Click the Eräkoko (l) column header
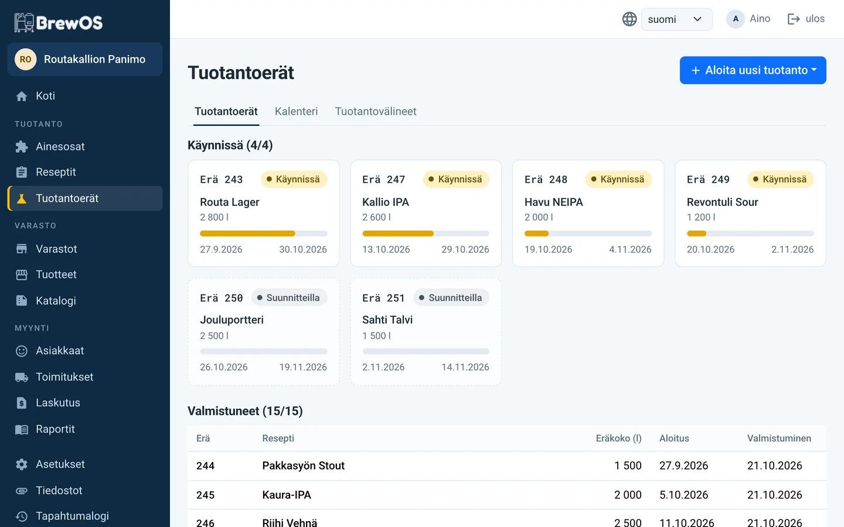Viewport: 844px width, 527px height. [x=618, y=438]
